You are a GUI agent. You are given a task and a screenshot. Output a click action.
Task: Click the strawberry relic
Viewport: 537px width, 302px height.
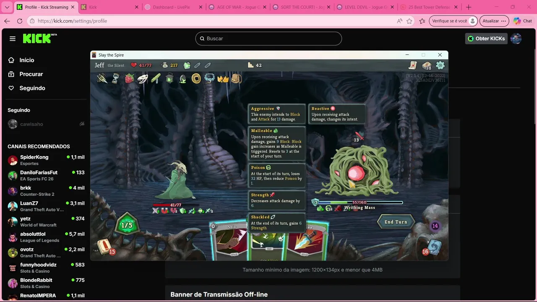click(129, 78)
